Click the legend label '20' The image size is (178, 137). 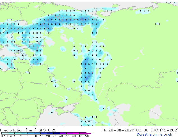click(48, 136)
